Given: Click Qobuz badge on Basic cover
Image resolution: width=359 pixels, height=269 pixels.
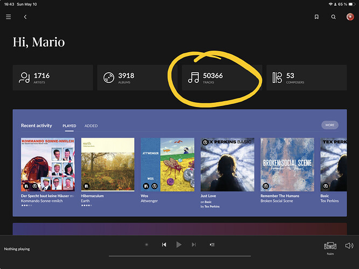Looking at the screenshot, I should (x=326, y=186).
